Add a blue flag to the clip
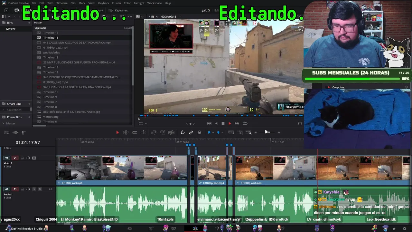The width and height of the screenshot is (412, 232). click(209, 132)
